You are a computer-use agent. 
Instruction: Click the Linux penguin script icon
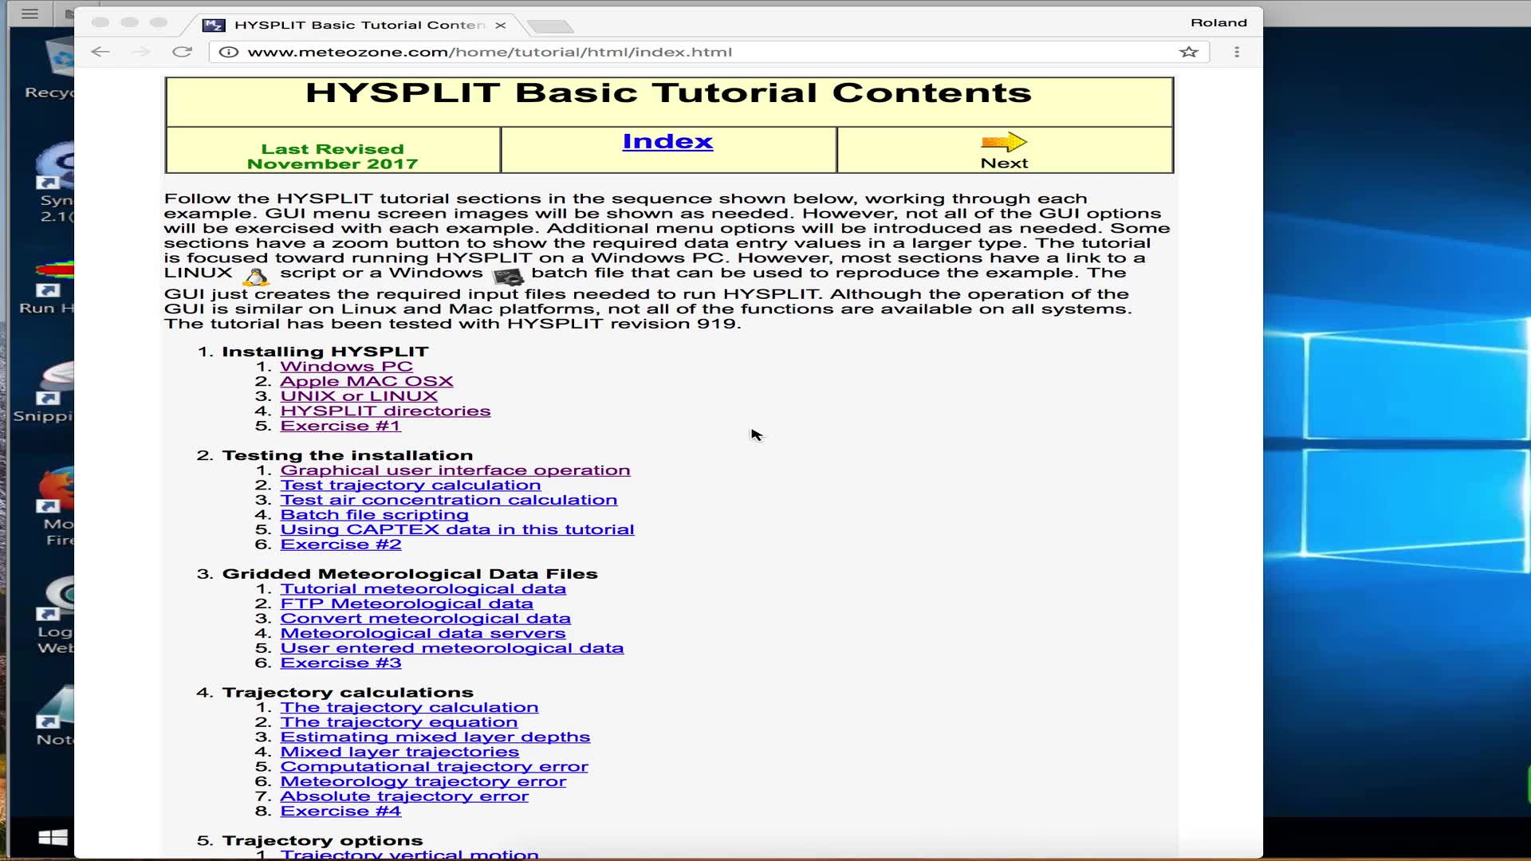[256, 277]
